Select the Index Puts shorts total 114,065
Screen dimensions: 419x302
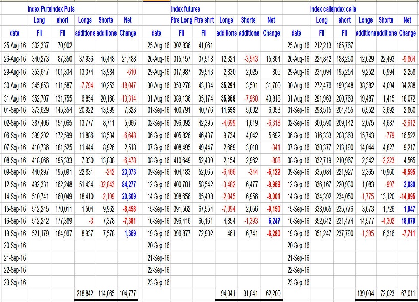tap(106, 294)
